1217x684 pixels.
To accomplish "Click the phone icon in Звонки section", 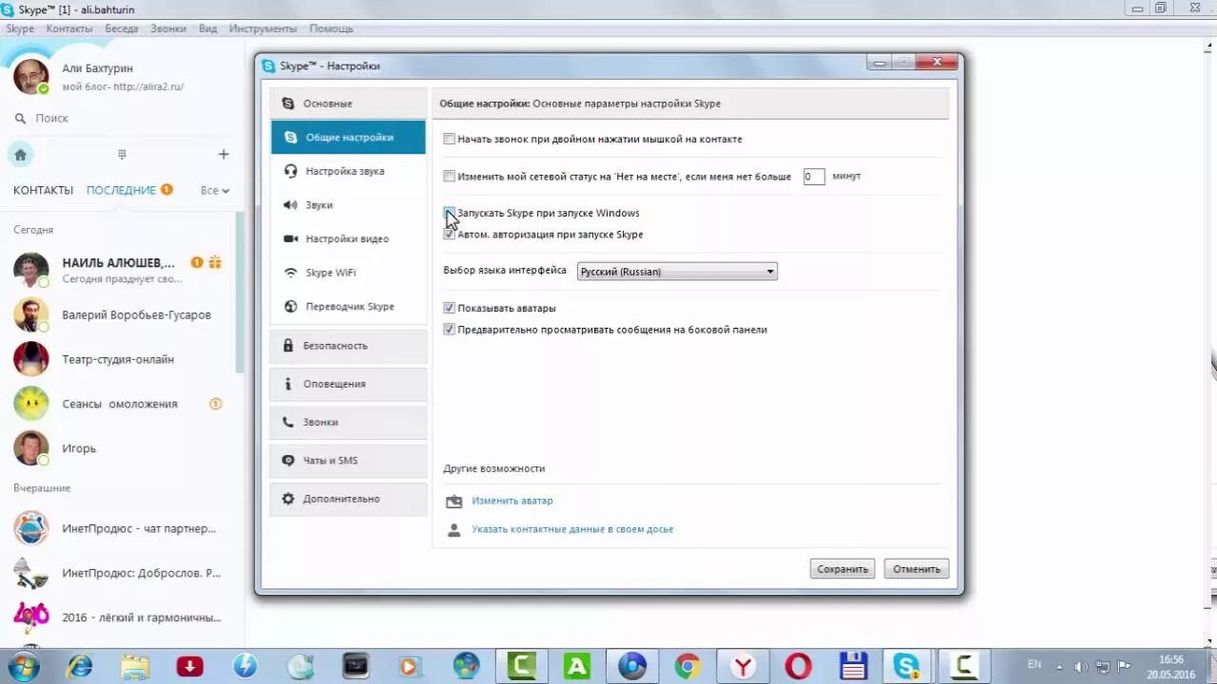I will pos(288,422).
